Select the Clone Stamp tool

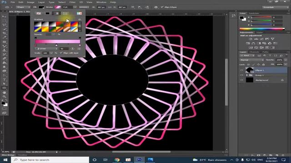coord(4,50)
